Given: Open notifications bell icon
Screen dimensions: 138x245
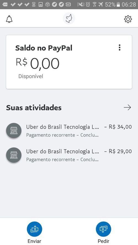Looking at the screenshot, I should pyautogui.click(x=9, y=19).
